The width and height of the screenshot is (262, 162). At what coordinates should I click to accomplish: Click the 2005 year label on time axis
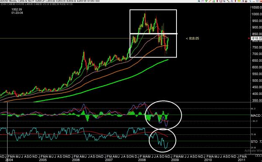tap(43, 160)
